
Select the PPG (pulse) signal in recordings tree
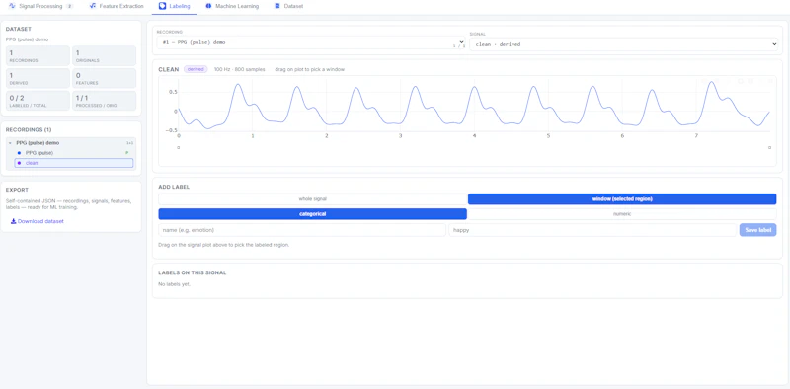[74, 153]
